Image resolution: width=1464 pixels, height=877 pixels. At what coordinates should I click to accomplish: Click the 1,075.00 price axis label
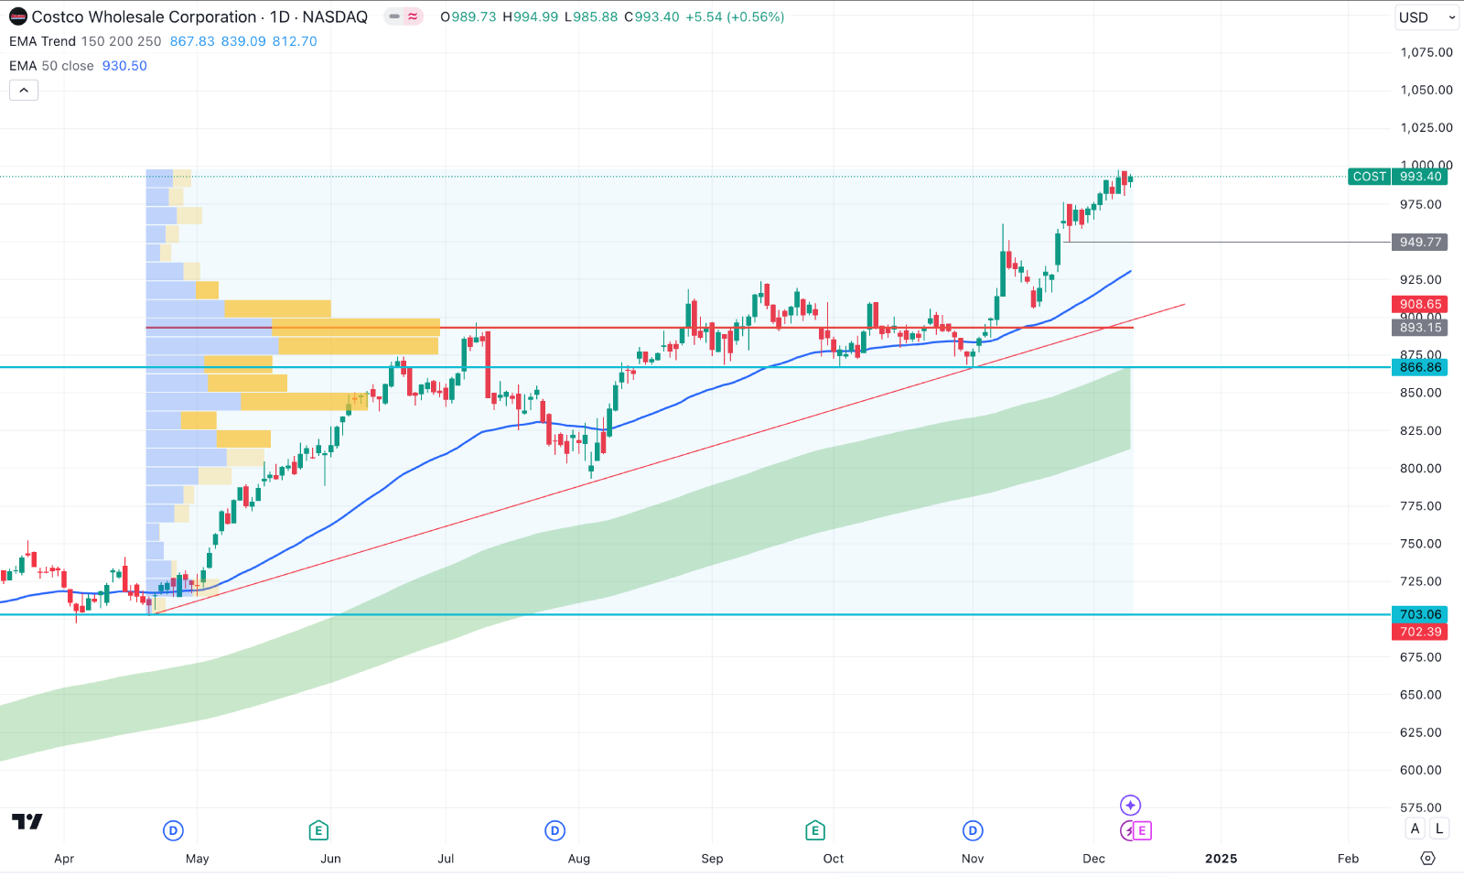(x=1426, y=52)
